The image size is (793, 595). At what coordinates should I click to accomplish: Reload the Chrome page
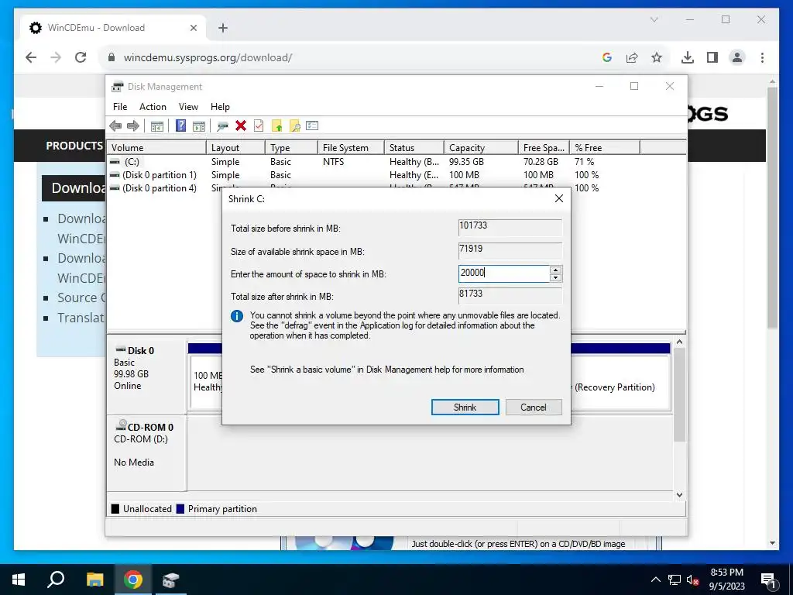(x=81, y=57)
